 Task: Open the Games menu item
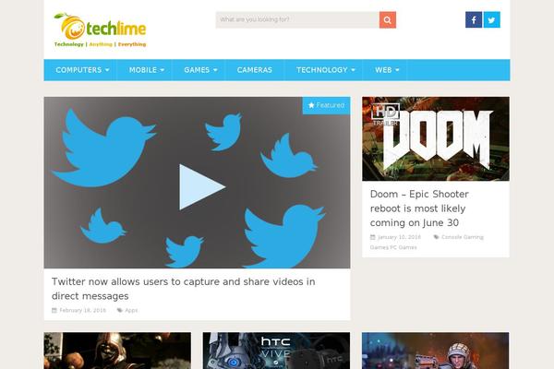click(197, 70)
